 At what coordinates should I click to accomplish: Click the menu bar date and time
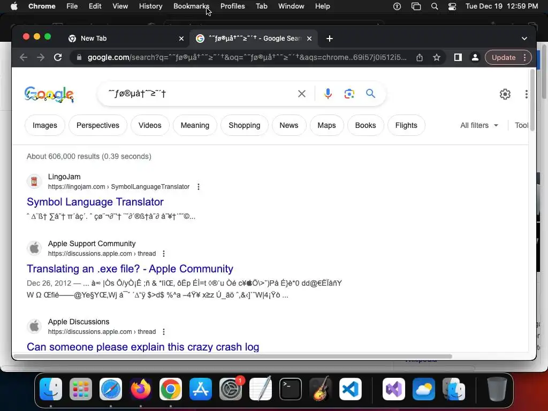coord(501,6)
